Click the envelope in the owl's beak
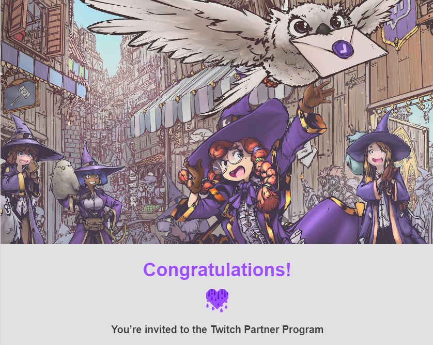The width and height of the screenshot is (433, 345). coord(339,51)
